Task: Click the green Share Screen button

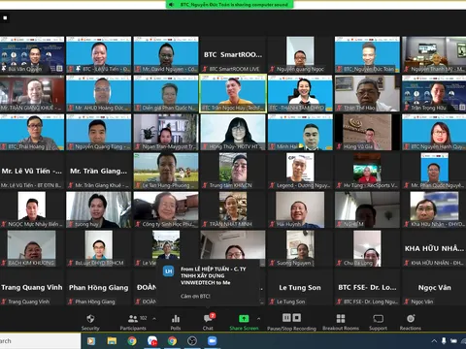Action: [x=244, y=322]
